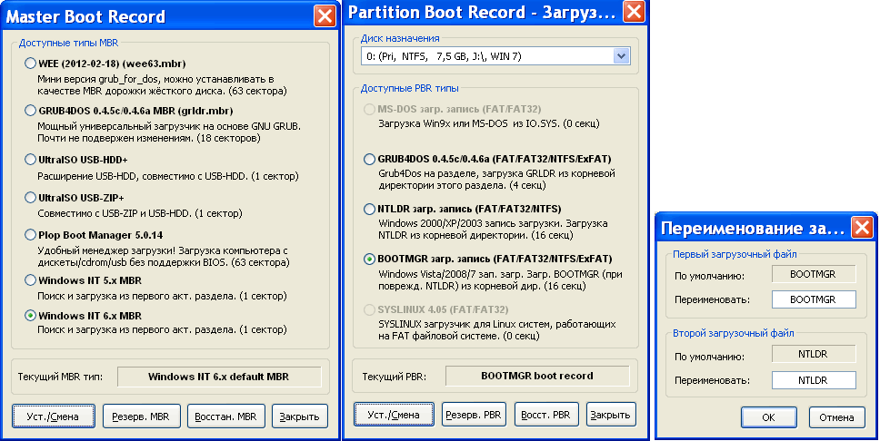
Task: Select BOOTMGR загр. запись PBR option
Action: pyautogui.click(x=369, y=259)
